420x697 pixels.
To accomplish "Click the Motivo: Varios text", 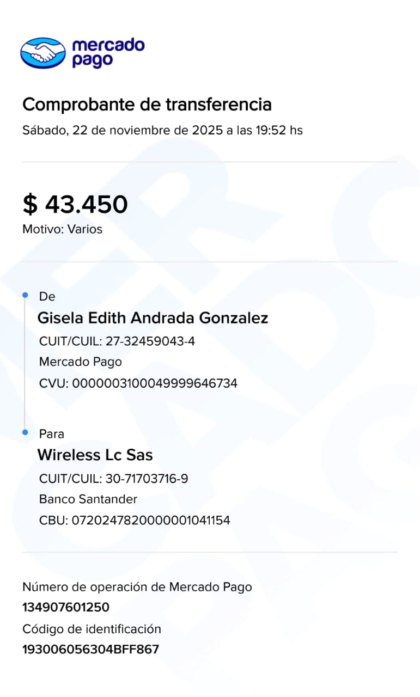I will (62, 229).
